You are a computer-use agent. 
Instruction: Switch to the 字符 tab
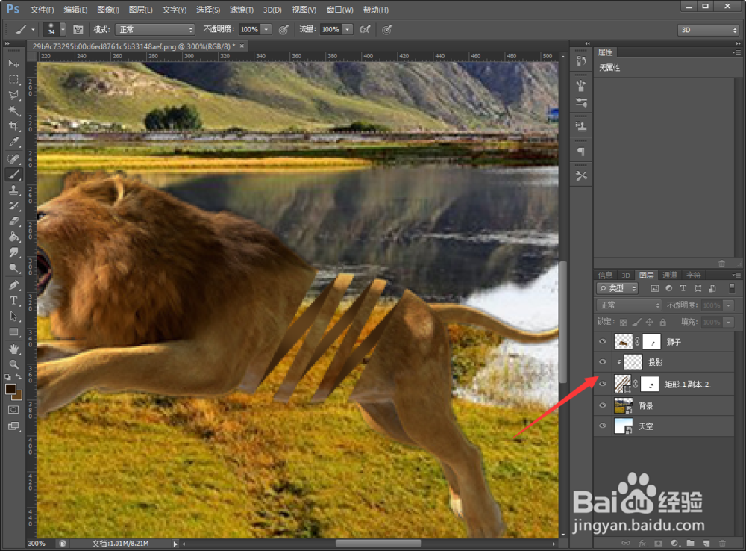(694, 275)
